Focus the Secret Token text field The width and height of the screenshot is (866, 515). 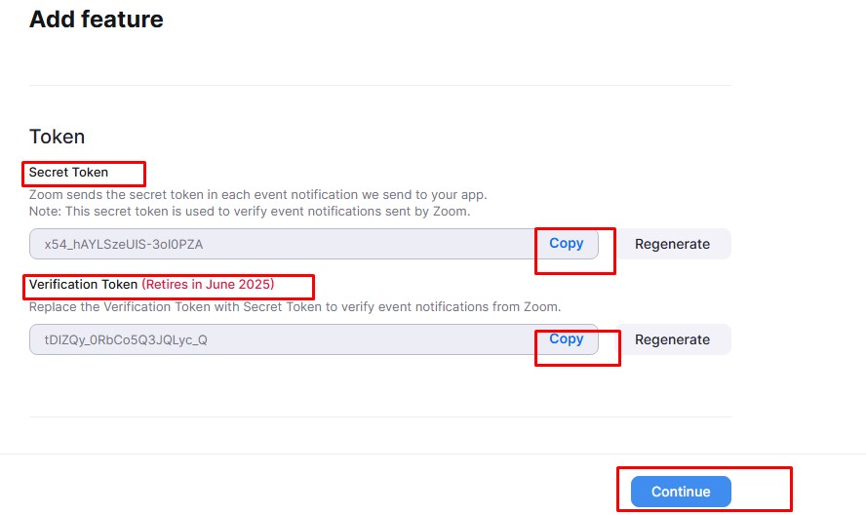282,244
